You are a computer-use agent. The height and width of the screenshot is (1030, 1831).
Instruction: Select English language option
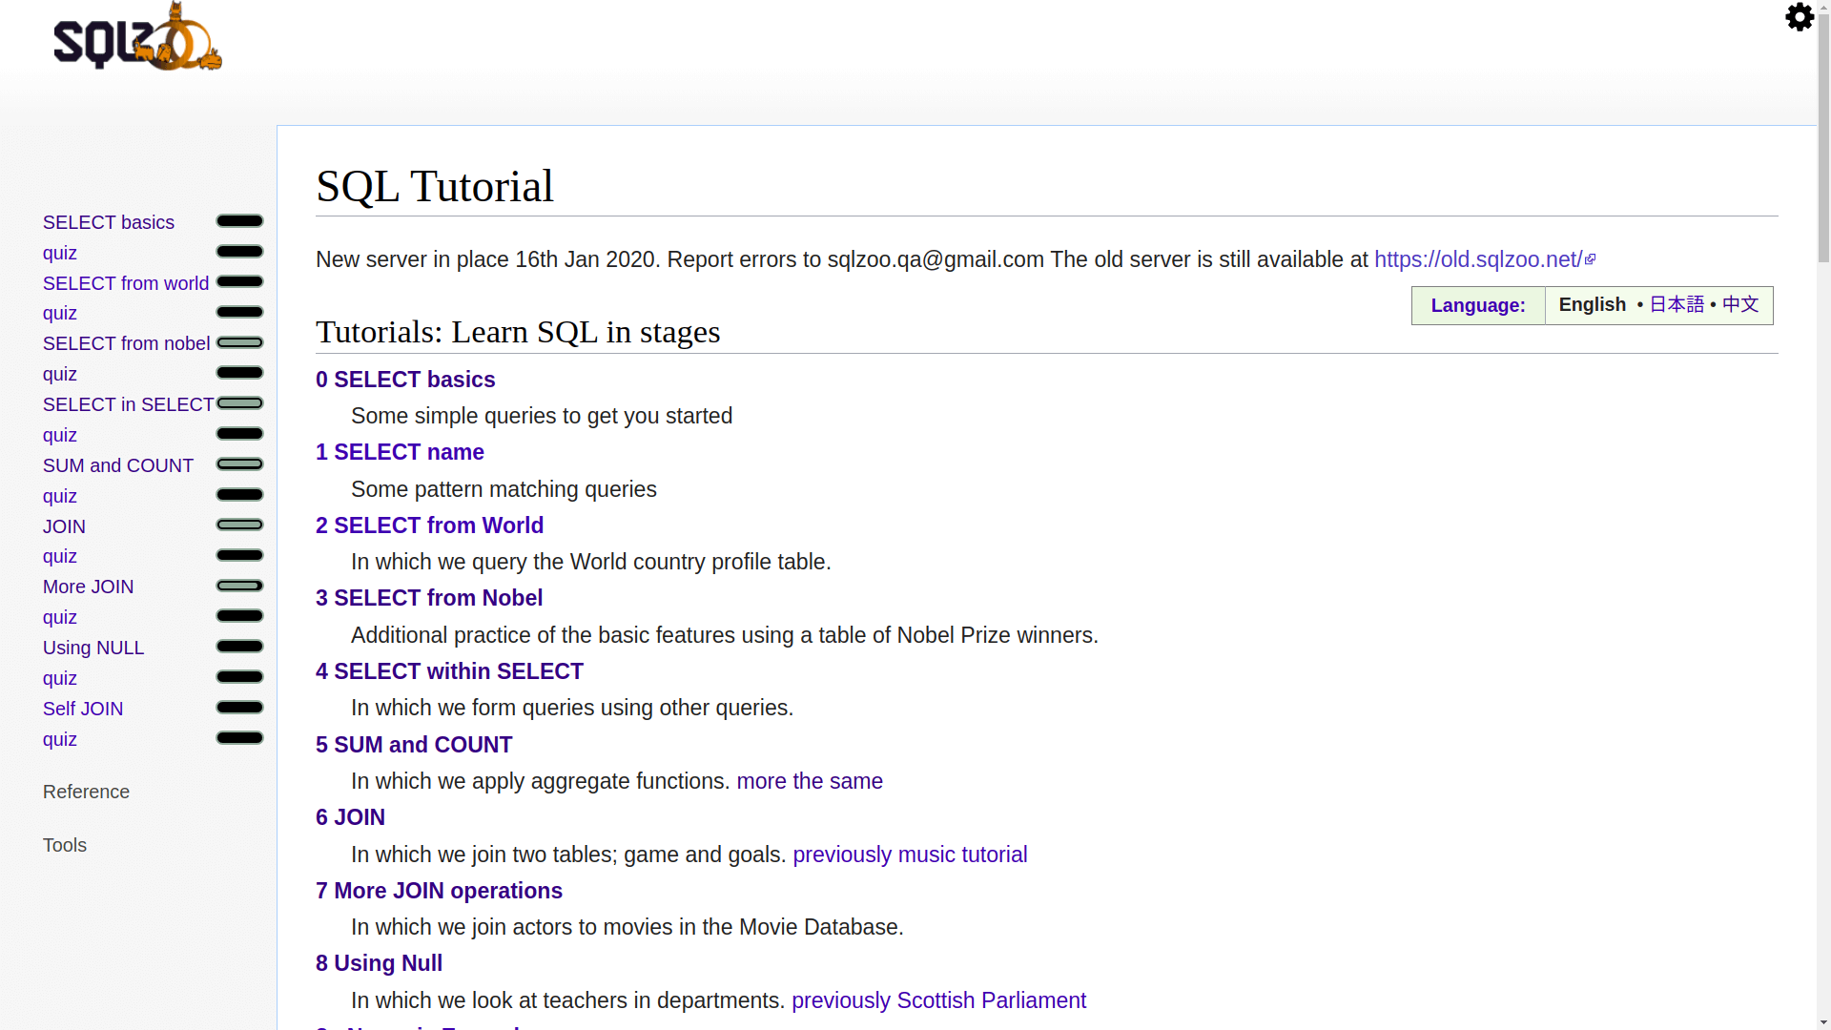[1591, 304]
